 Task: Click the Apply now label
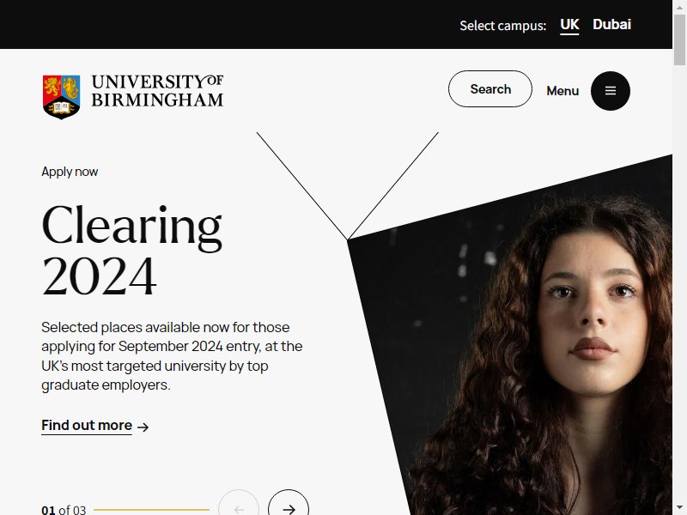pyautogui.click(x=70, y=172)
